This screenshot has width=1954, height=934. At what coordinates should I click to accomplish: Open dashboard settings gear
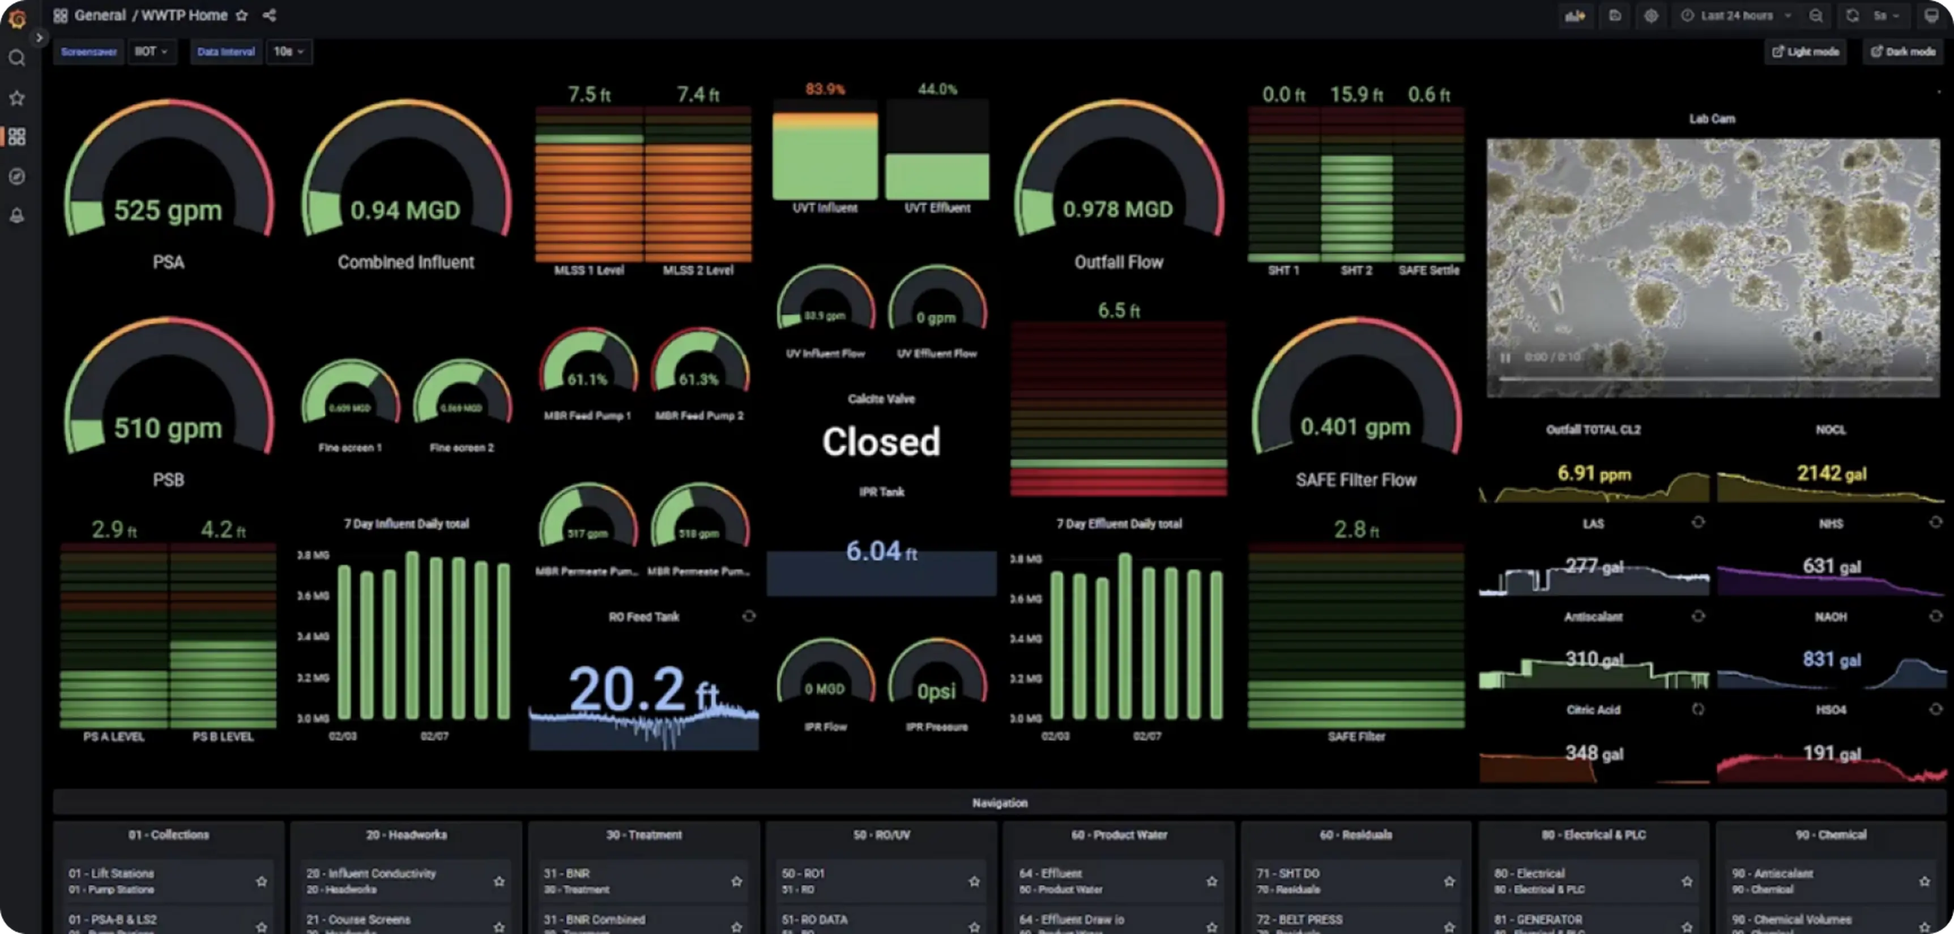pyautogui.click(x=1652, y=16)
